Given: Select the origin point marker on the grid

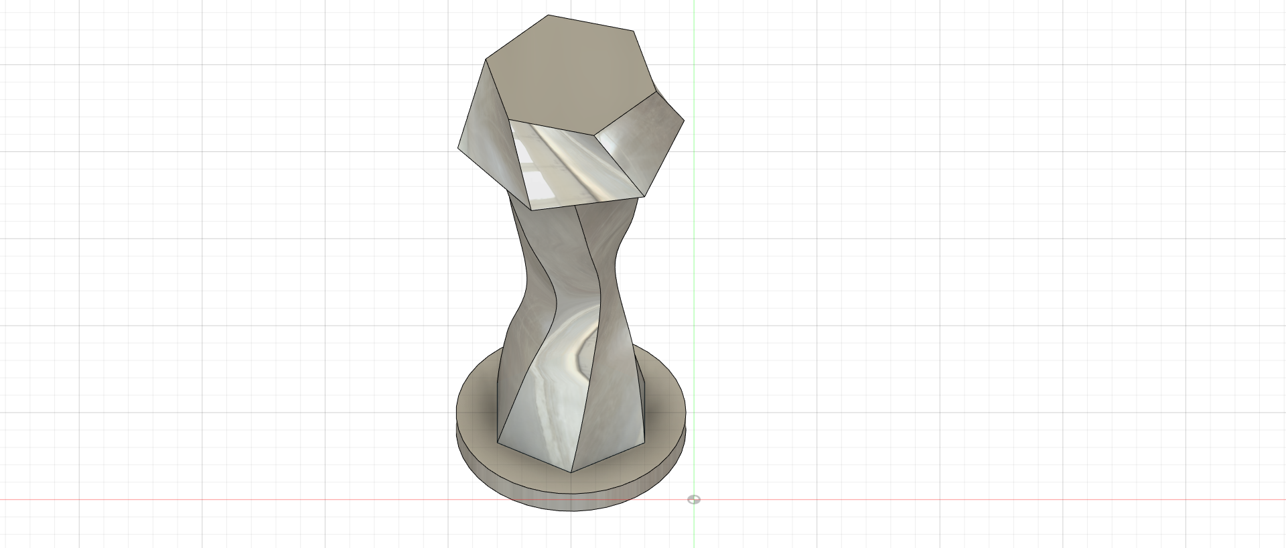Looking at the screenshot, I should (694, 500).
